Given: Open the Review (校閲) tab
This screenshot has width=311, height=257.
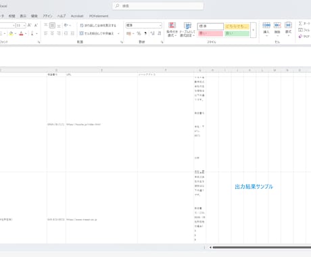Looking at the screenshot, I should 12,16.
